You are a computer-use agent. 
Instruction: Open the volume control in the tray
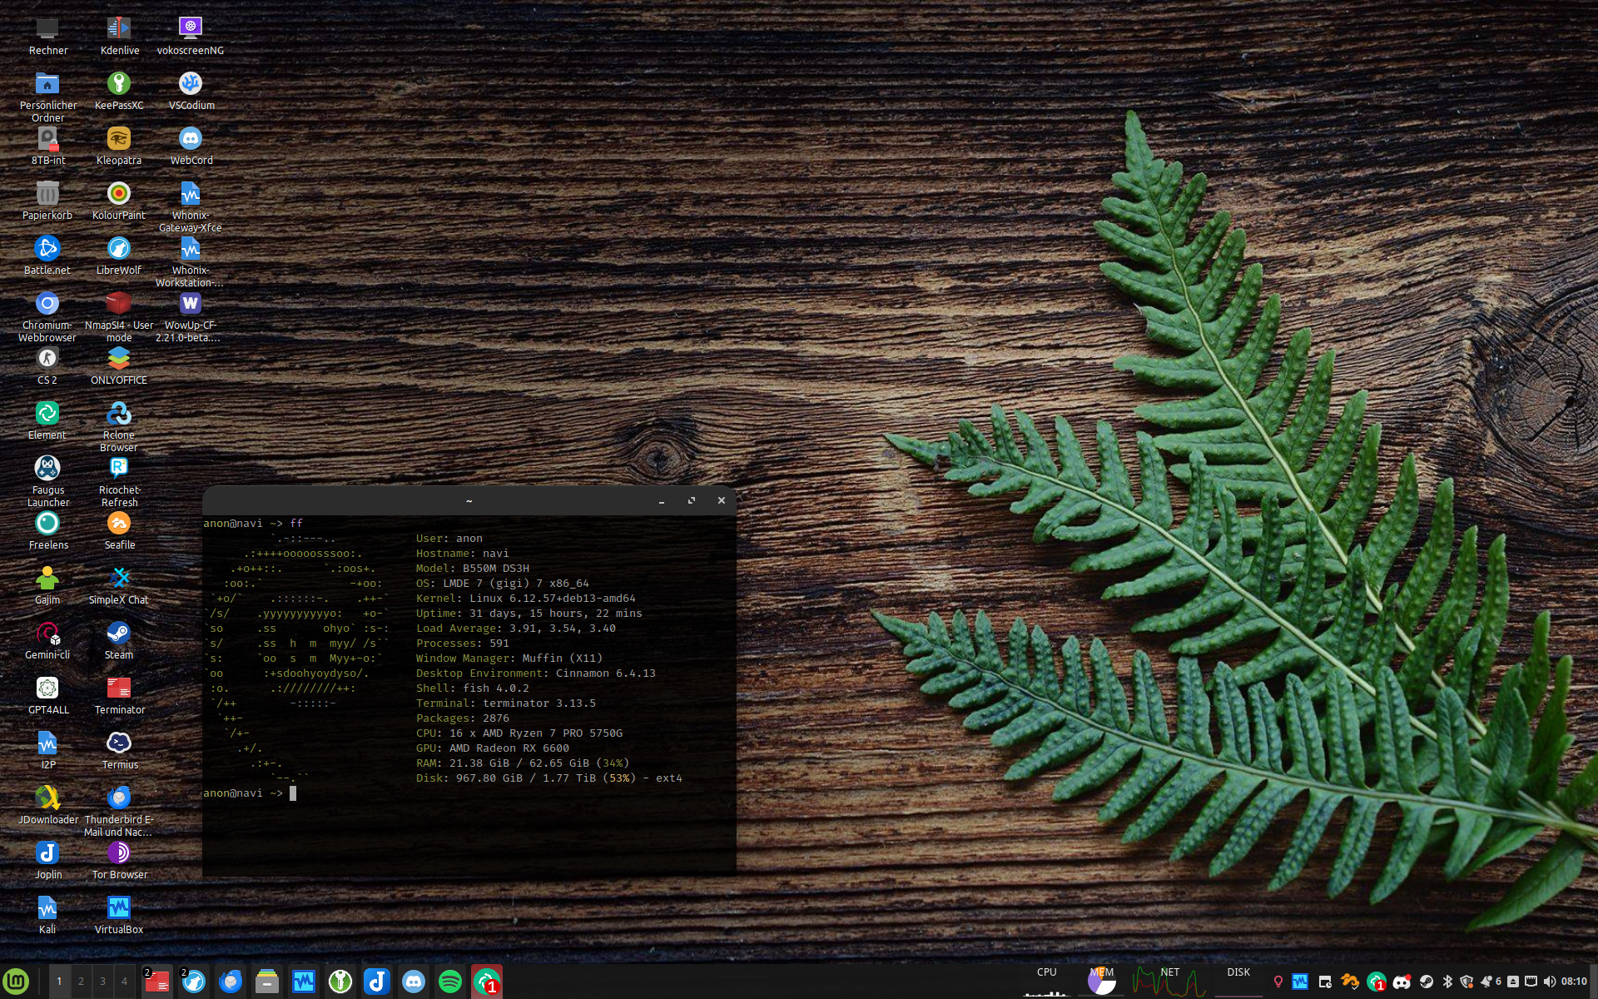click(x=1549, y=982)
